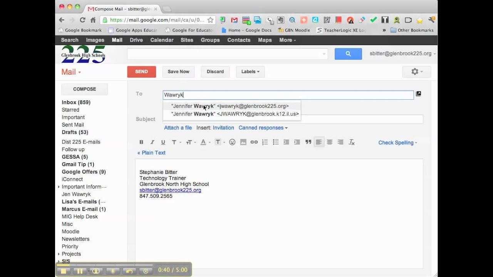The image size is (493, 277).
Task: Open the text color picker
Action: click(x=205, y=142)
